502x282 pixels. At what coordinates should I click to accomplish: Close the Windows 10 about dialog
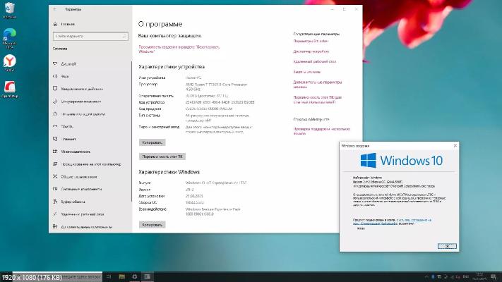(x=455, y=145)
